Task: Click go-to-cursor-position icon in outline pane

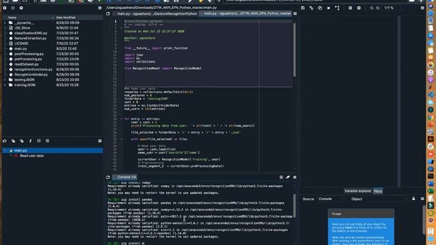Action: tap(5, 141)
